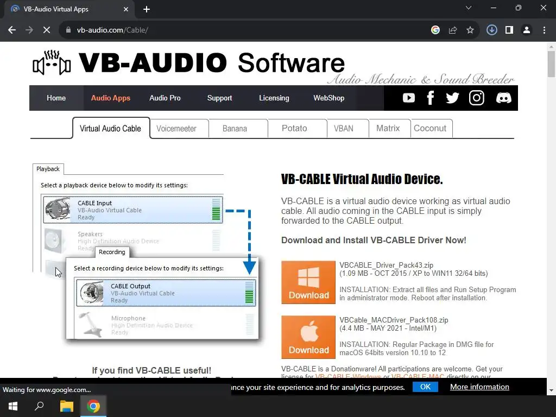Viewport: 556px width, 417px height.
Task: Click the 'If you find VB-CABLE useful!' text
Action: [151, 370]
